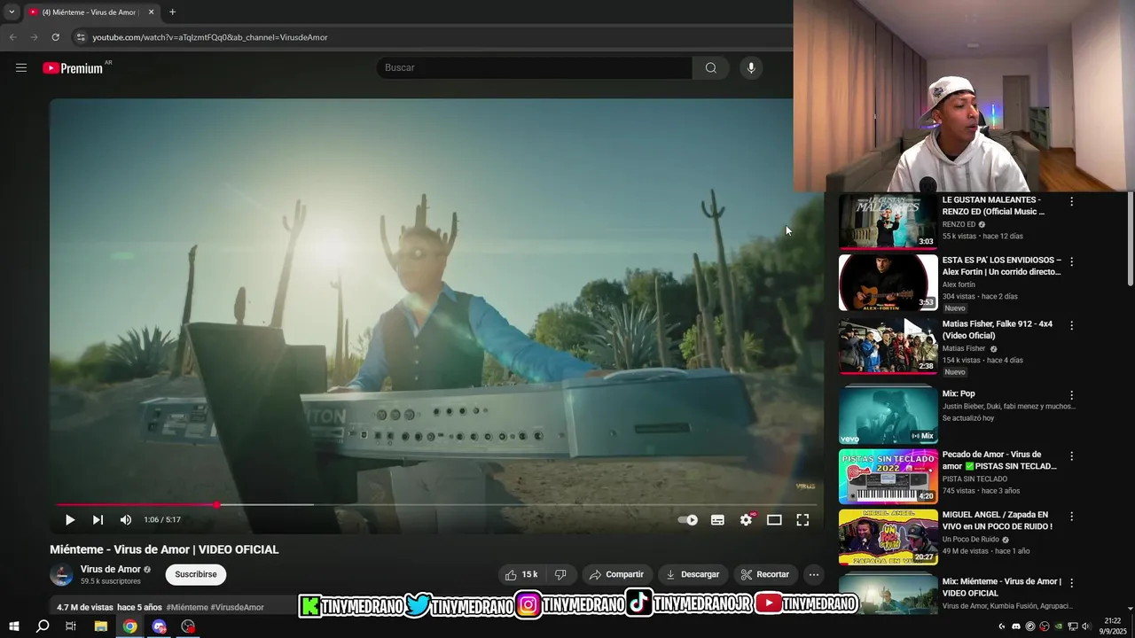The width and height of the screenshot is (1135, 638).
Task: Focus the Buscar search field
Action: pos(534,67)
